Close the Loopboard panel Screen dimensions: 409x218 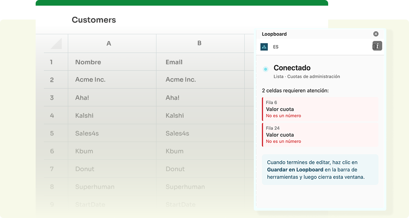tap(376, 34)
